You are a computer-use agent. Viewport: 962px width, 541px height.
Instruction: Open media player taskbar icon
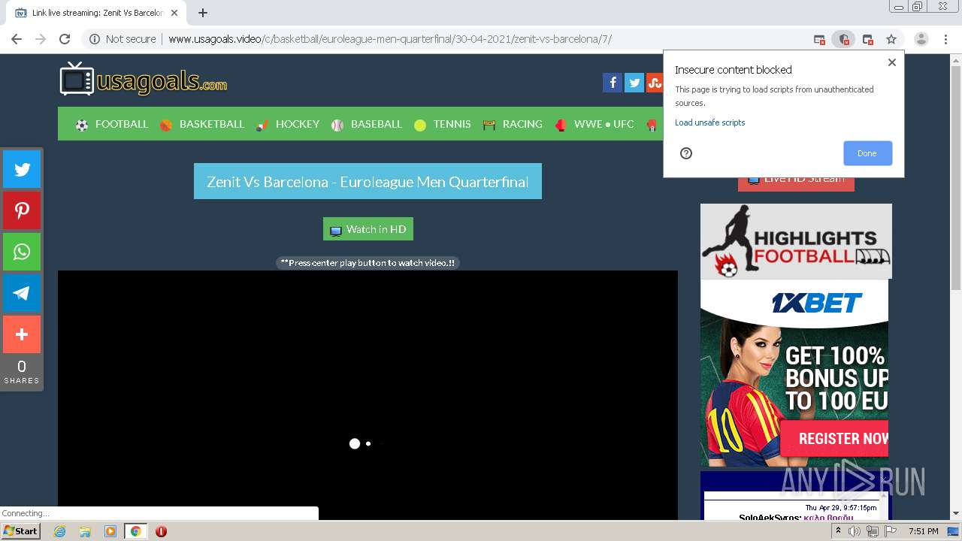pos(110,531)
